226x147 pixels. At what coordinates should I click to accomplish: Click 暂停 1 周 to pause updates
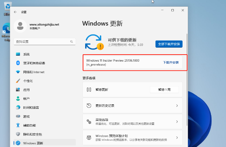coord(164,90)
